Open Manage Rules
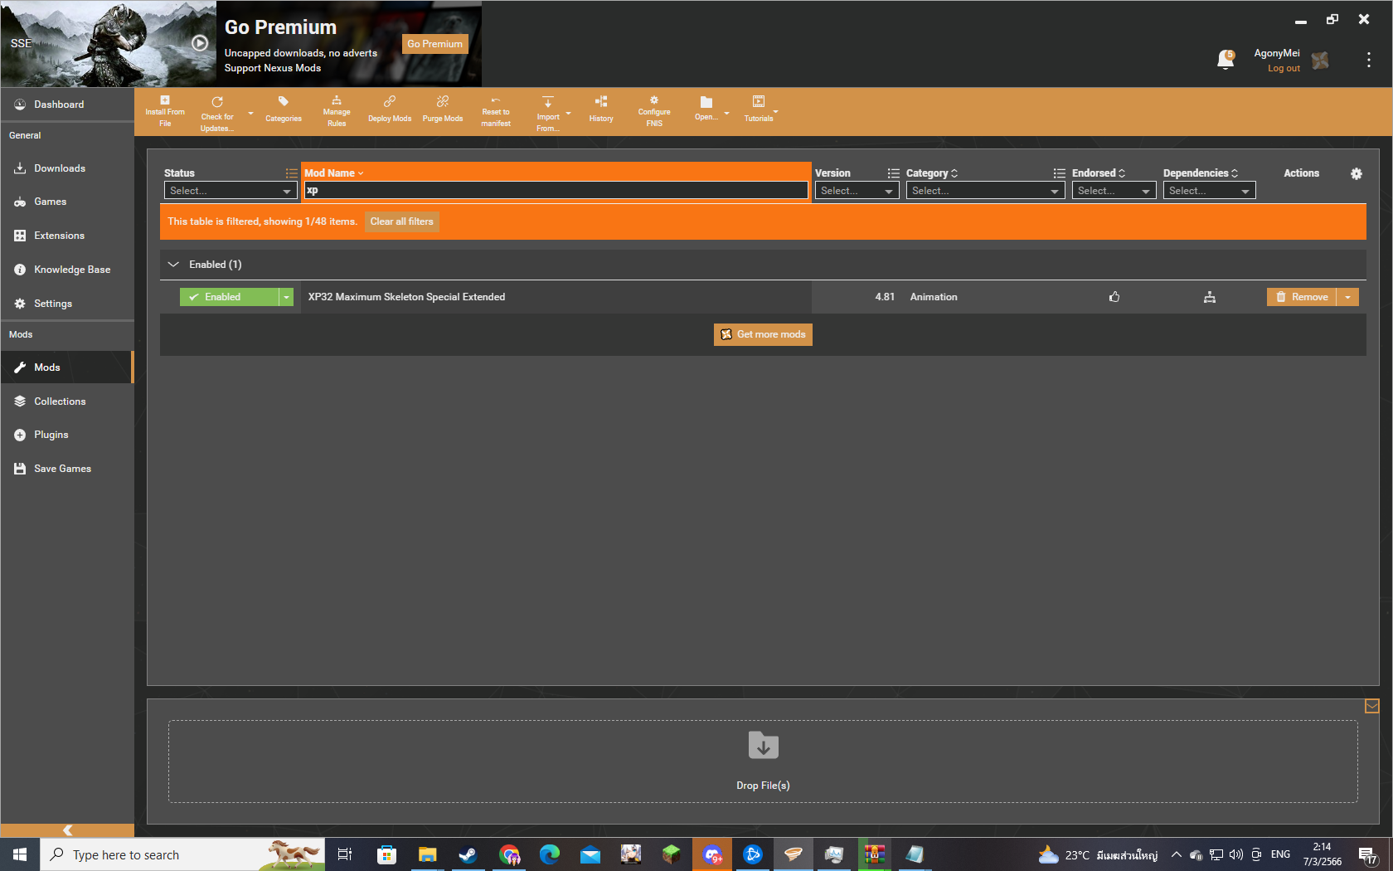 pyautogui.click(x=337, y=112)
